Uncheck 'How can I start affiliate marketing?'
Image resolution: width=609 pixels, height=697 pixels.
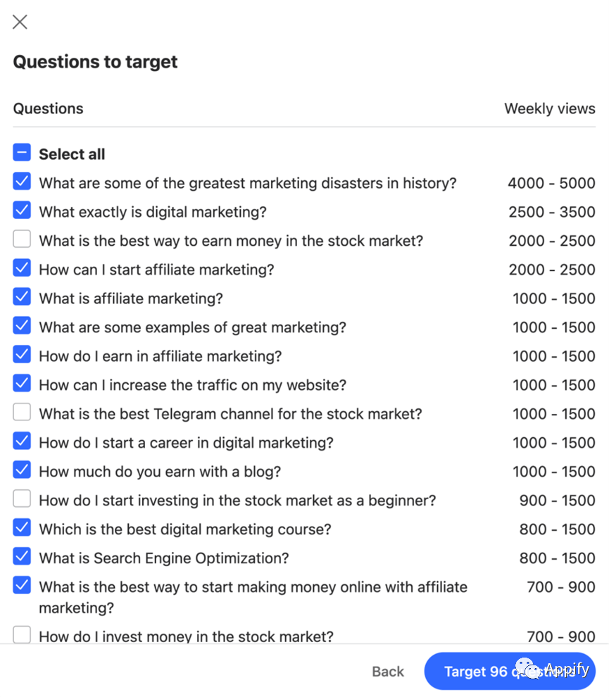pos(22,268)
